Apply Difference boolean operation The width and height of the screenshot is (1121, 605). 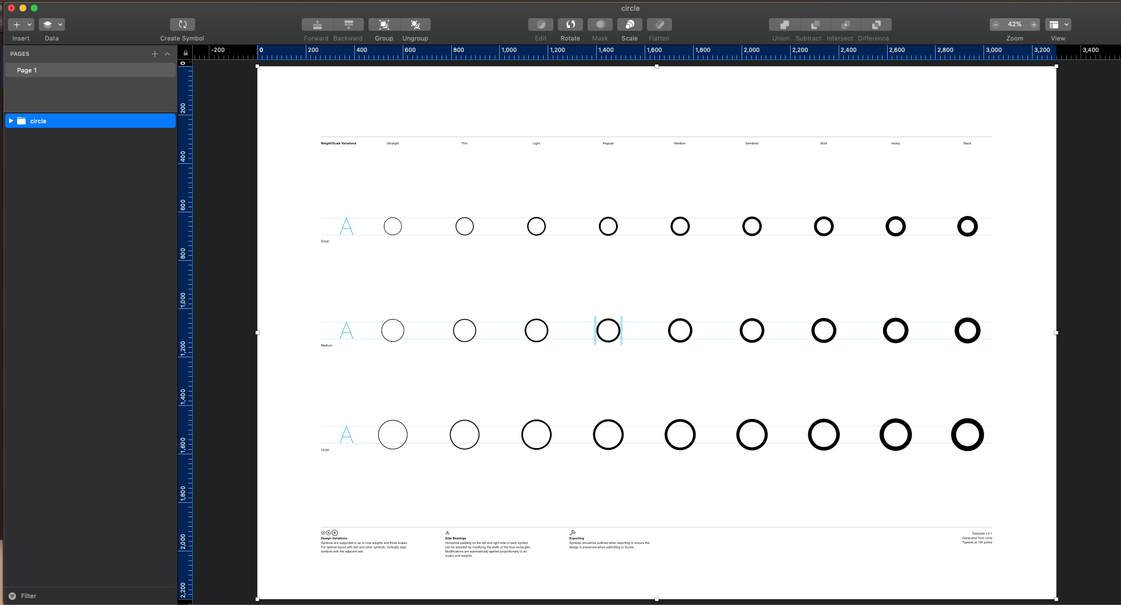coord(876,25)
